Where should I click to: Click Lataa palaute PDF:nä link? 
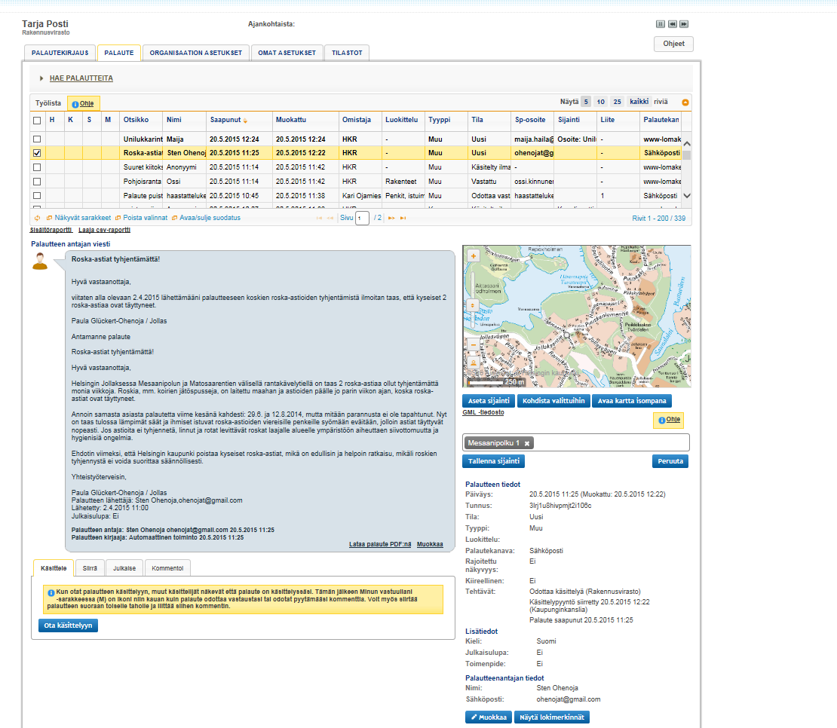[380, 545]
